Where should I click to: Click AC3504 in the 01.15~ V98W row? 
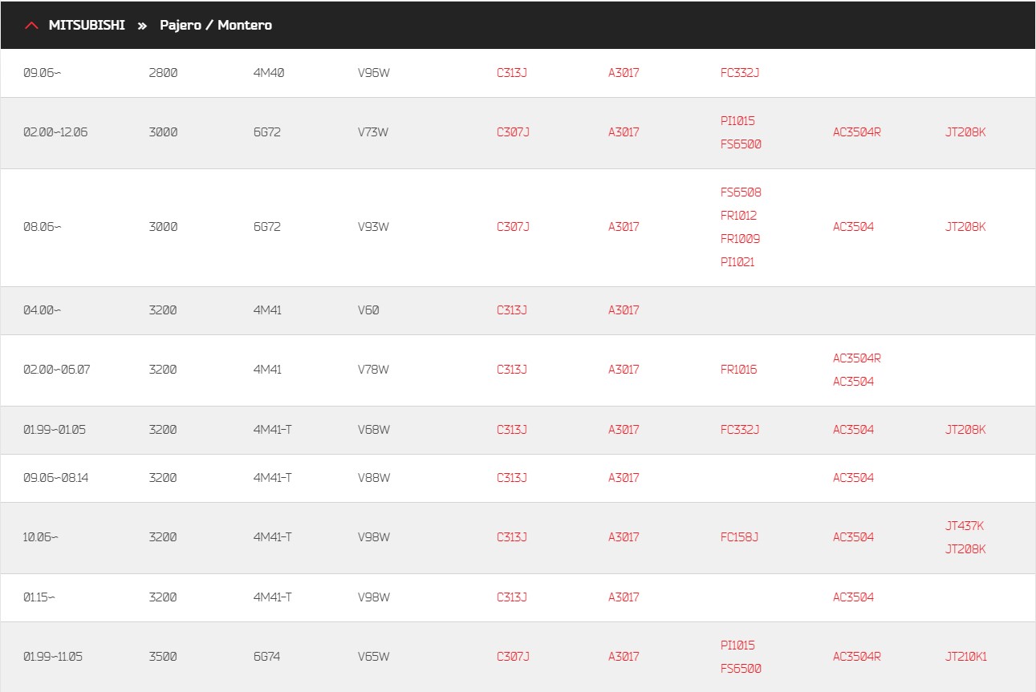coord(853,597)
